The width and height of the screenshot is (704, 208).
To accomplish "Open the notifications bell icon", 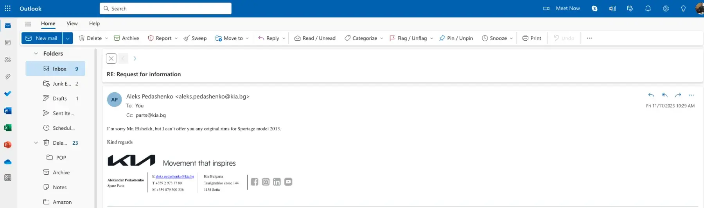I will tap(648, 9).
